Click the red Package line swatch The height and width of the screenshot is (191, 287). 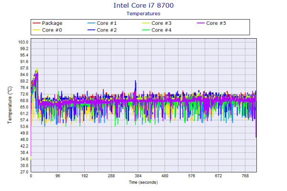pos(36,23)
